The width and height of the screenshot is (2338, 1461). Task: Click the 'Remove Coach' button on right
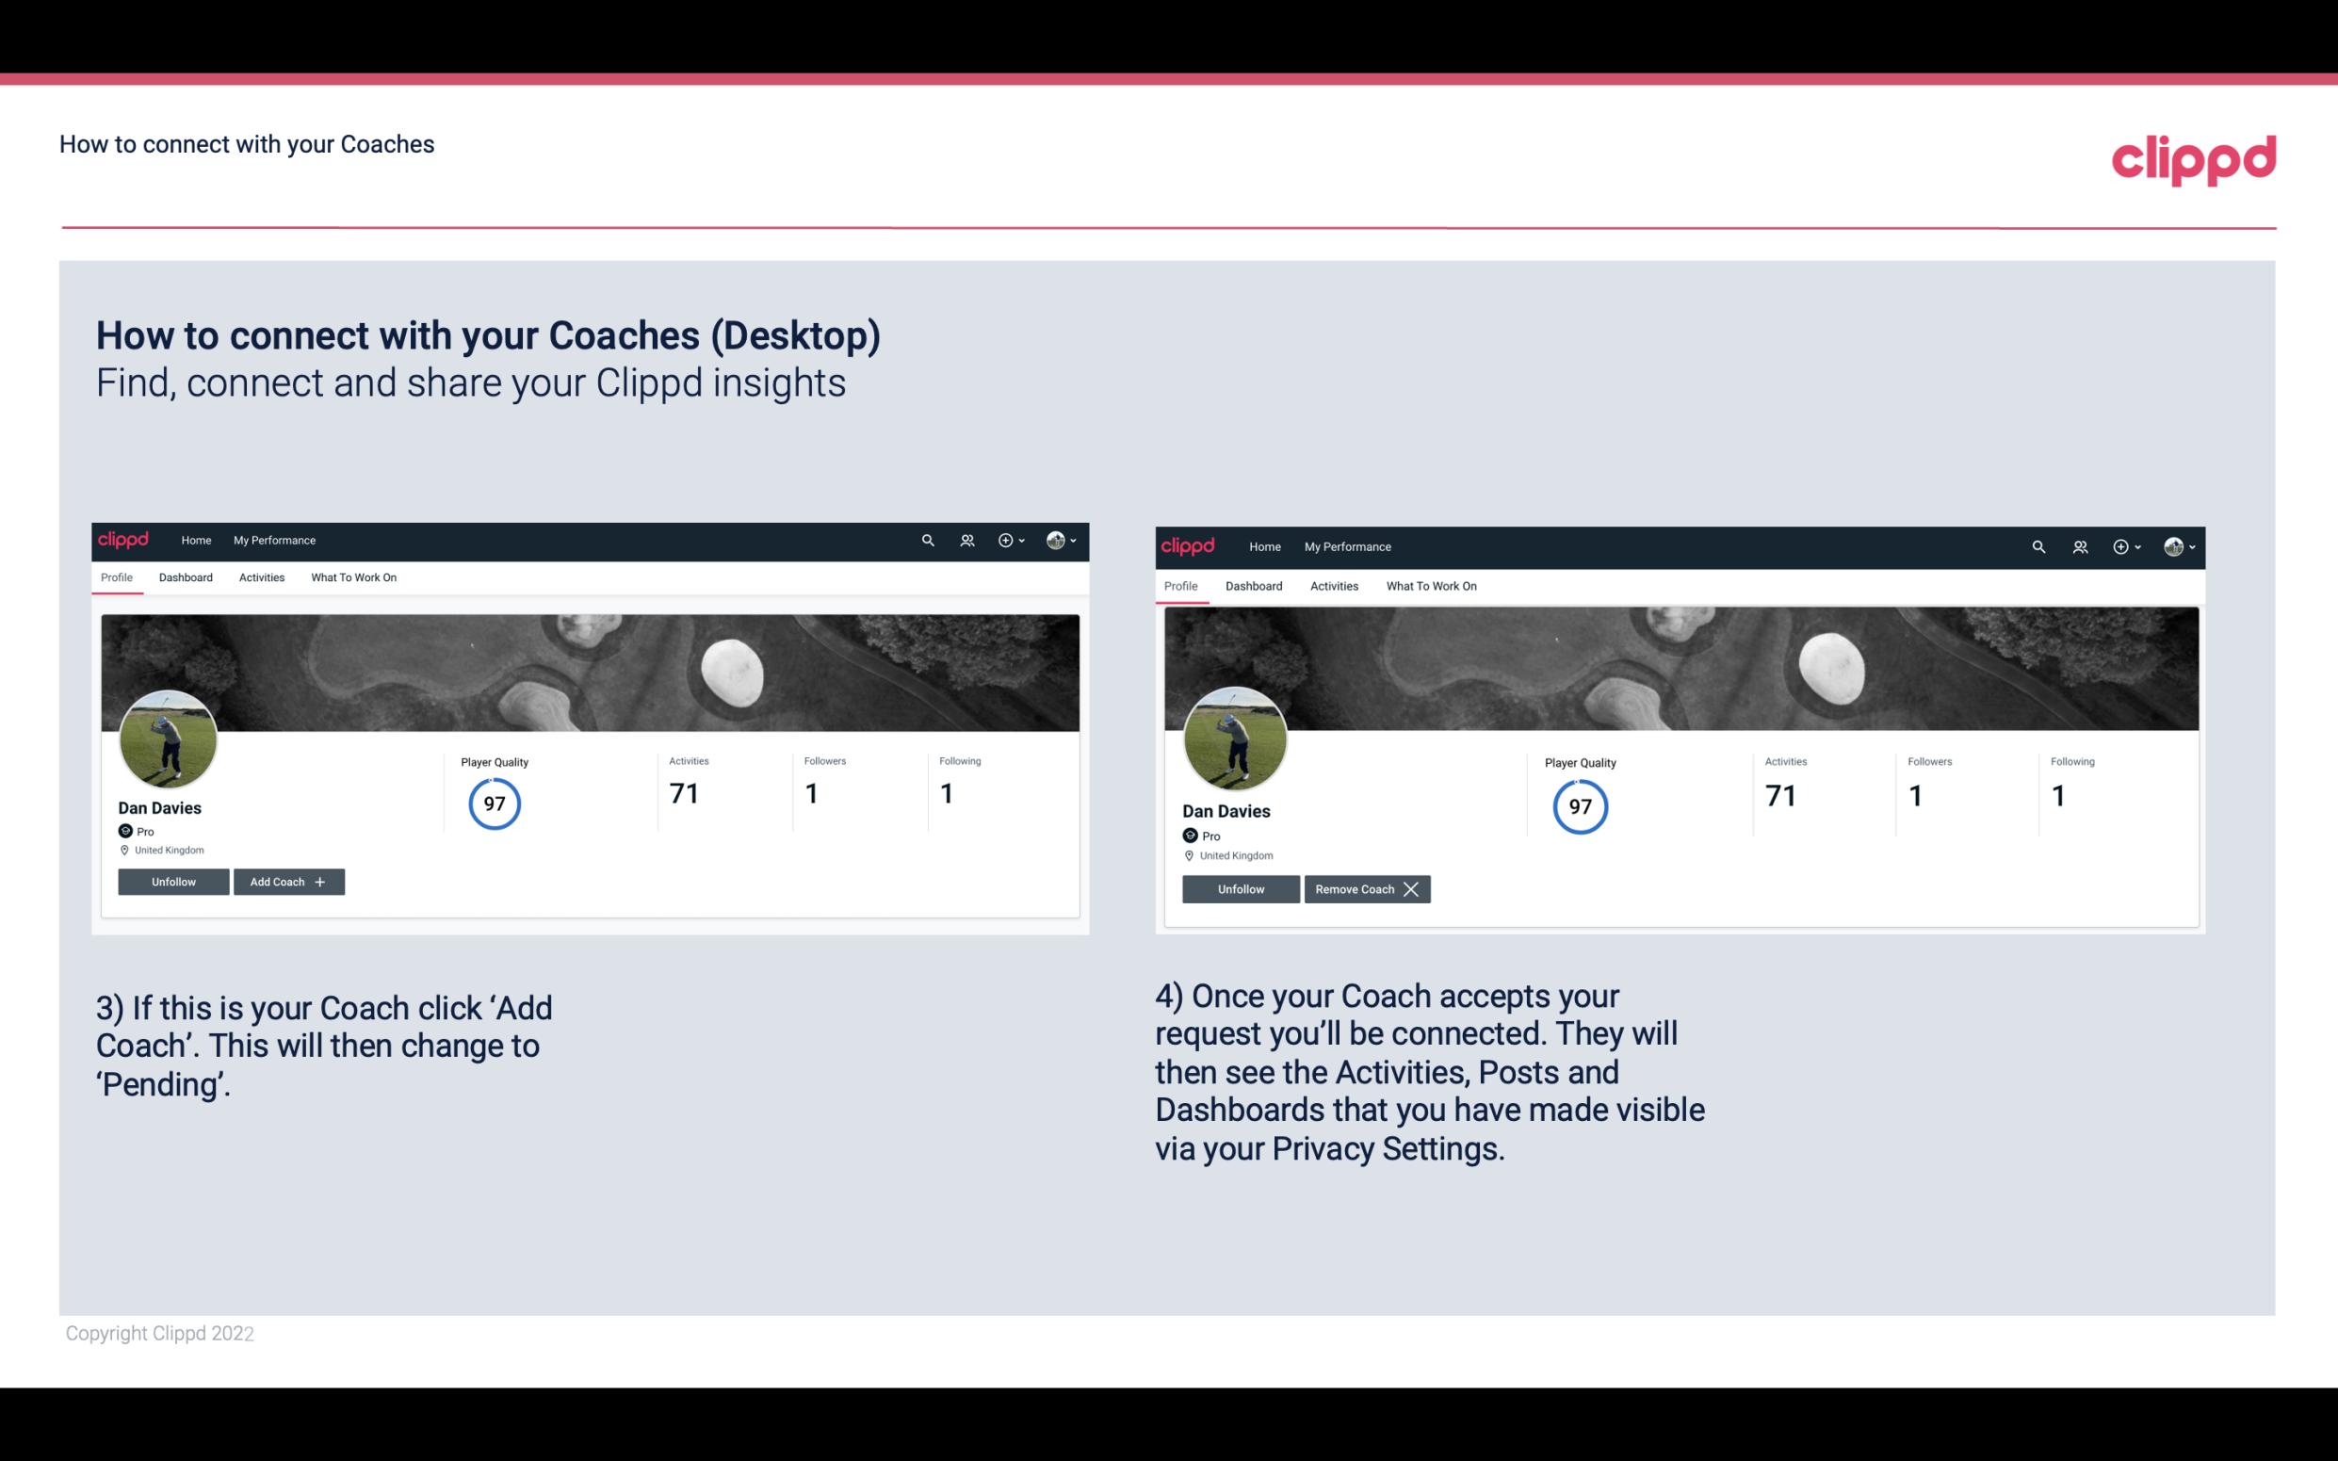pos(1363,888)
